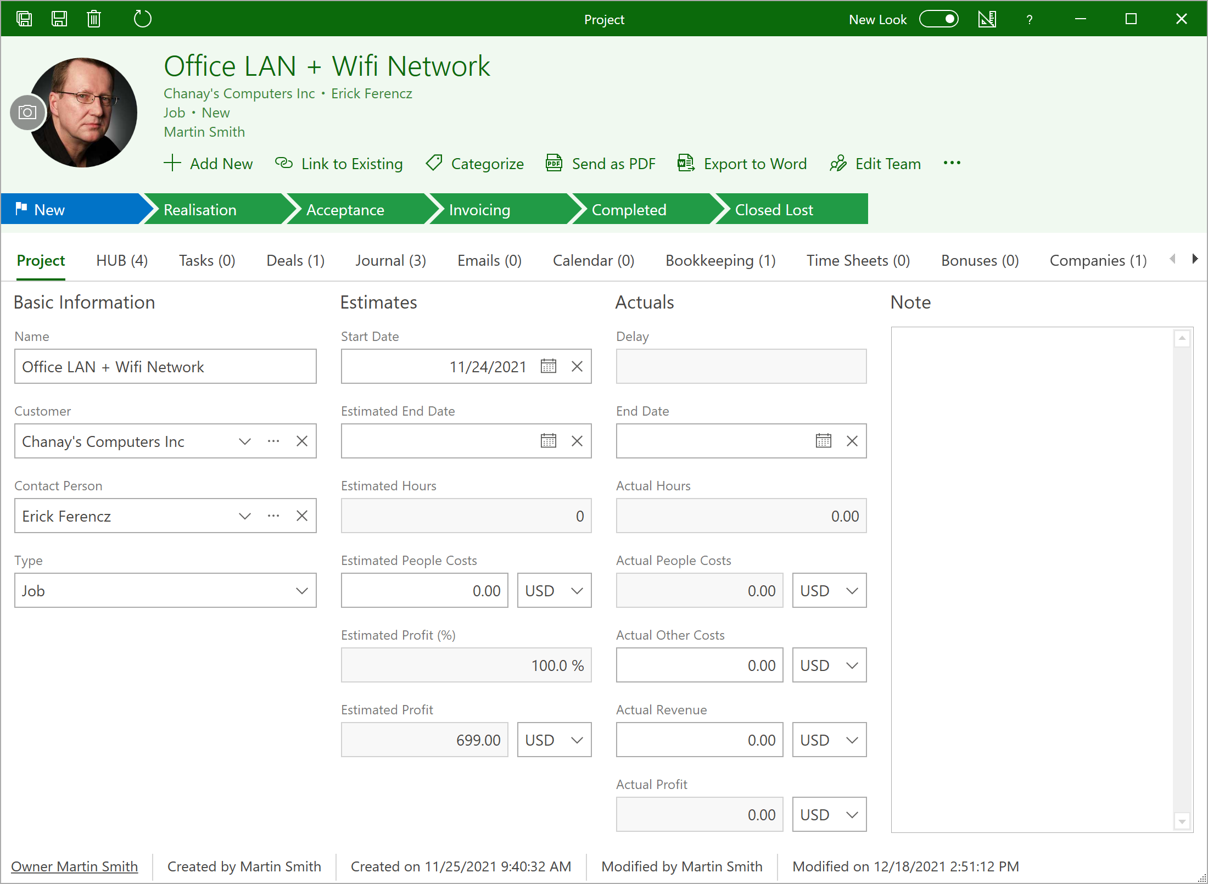This screenshot has height=884, width=1208.
Task: Click the circular Refresh icon
Action: (142, 19)
